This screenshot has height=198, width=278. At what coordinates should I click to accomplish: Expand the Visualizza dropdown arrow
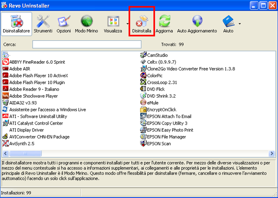point(127,24)
